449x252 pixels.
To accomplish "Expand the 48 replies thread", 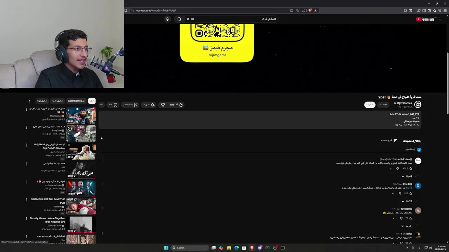I will coord(407,176).
